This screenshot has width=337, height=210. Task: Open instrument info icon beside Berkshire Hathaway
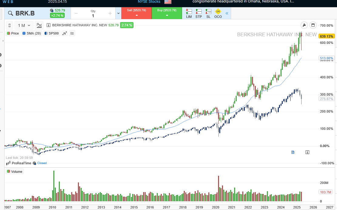(x=49, y=25)
